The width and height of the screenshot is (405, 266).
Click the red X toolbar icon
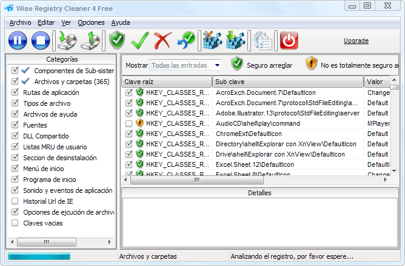tap(162, 41)
